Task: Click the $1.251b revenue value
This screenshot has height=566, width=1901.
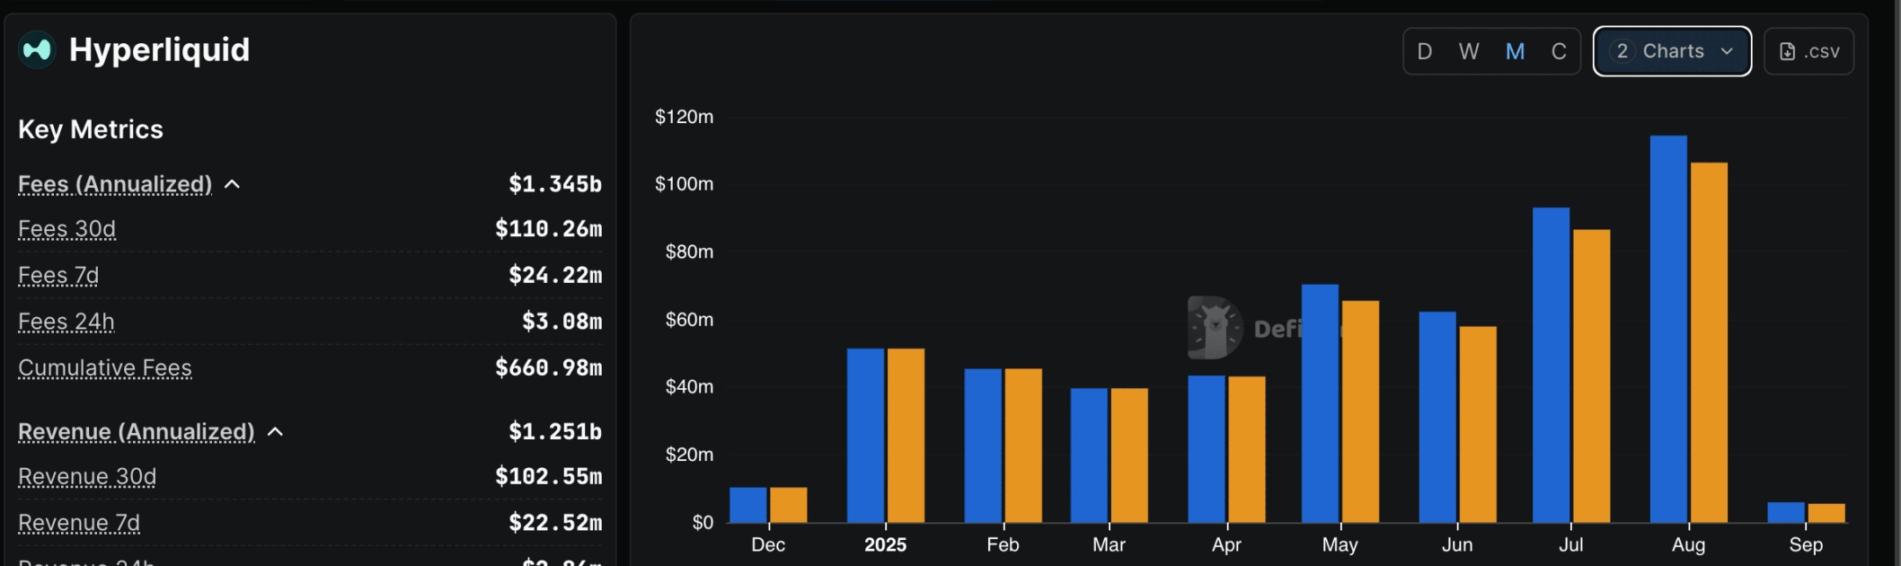Action: (555, 432)
